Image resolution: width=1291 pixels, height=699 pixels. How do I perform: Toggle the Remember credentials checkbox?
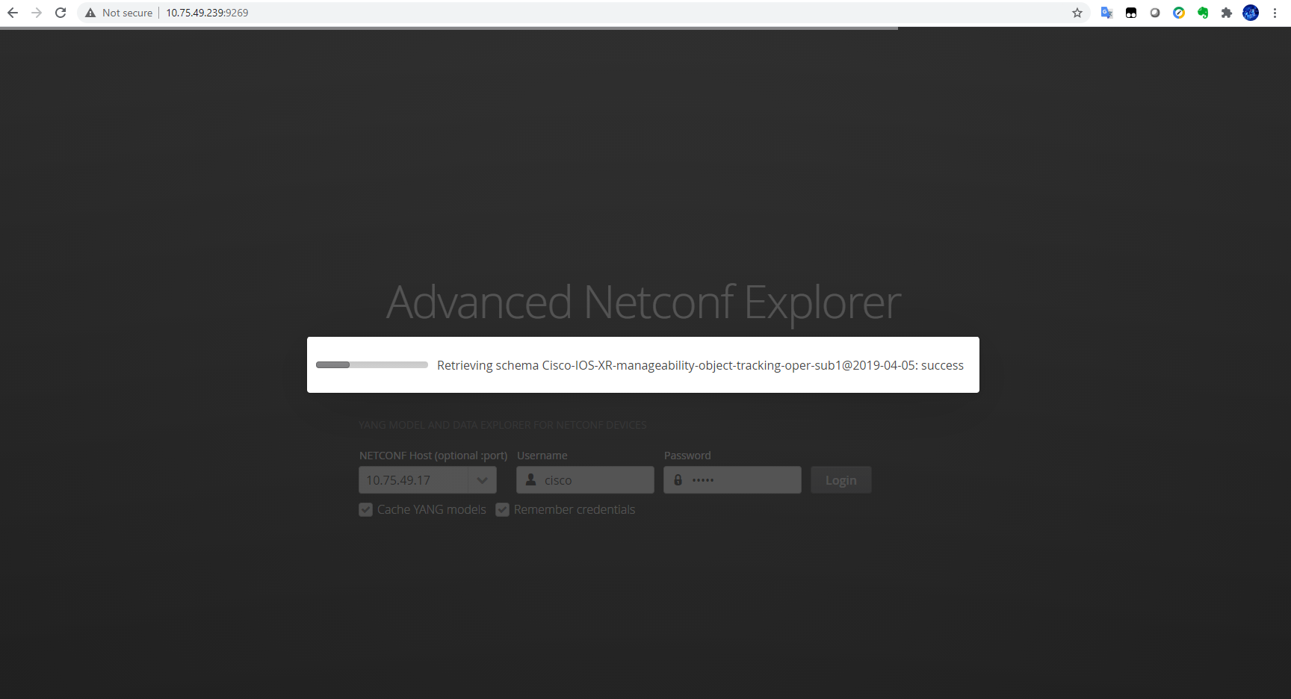coord(502,509)
